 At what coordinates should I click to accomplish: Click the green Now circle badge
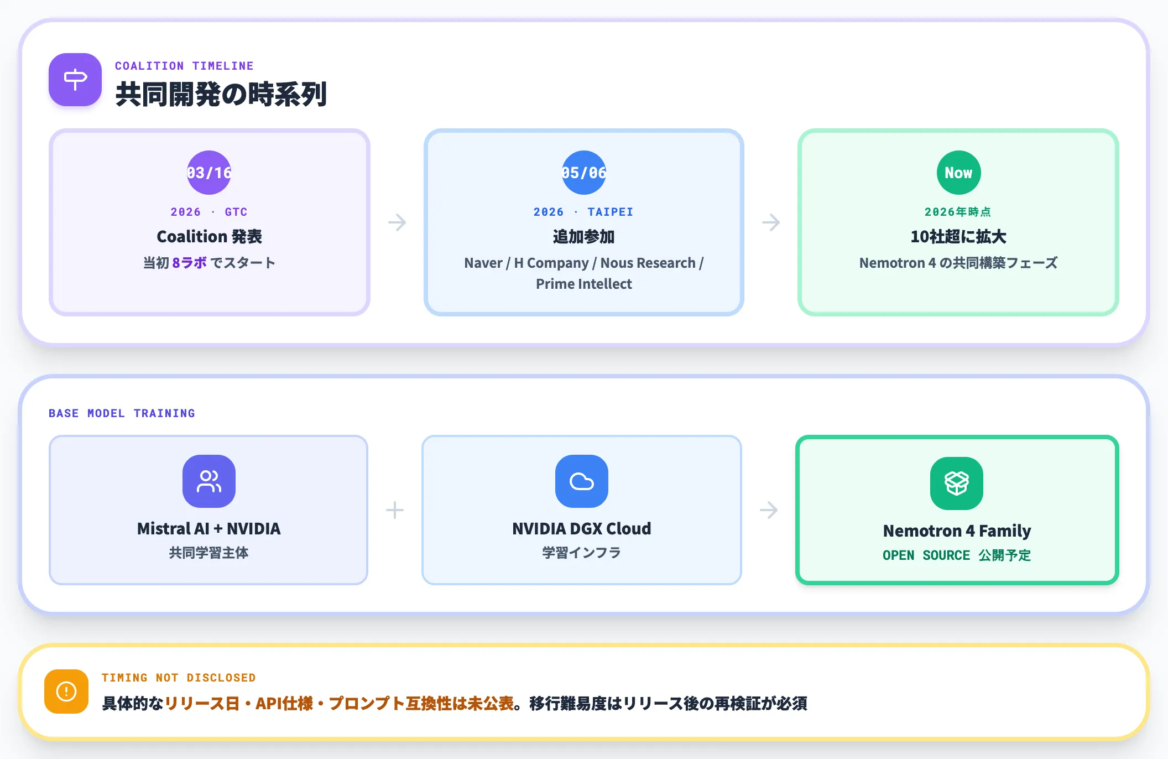pyautogui.click(x=958, y=173)
